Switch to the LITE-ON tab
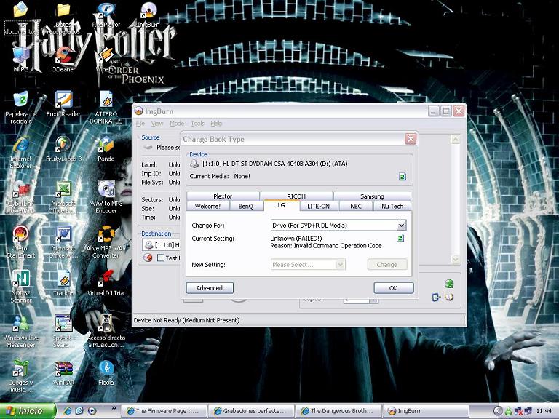Screen dimensions: 559x419 [318, 207]
